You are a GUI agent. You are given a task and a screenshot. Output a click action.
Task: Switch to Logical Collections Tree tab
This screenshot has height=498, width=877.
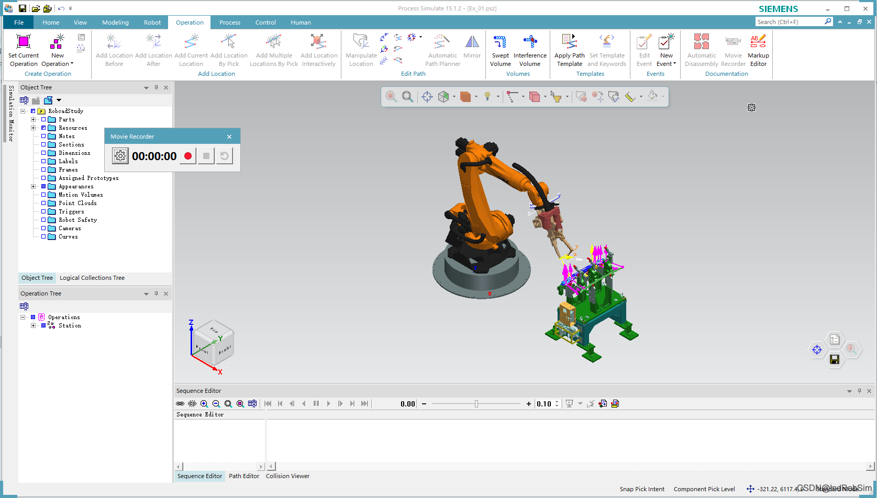[x=92, y=278]
